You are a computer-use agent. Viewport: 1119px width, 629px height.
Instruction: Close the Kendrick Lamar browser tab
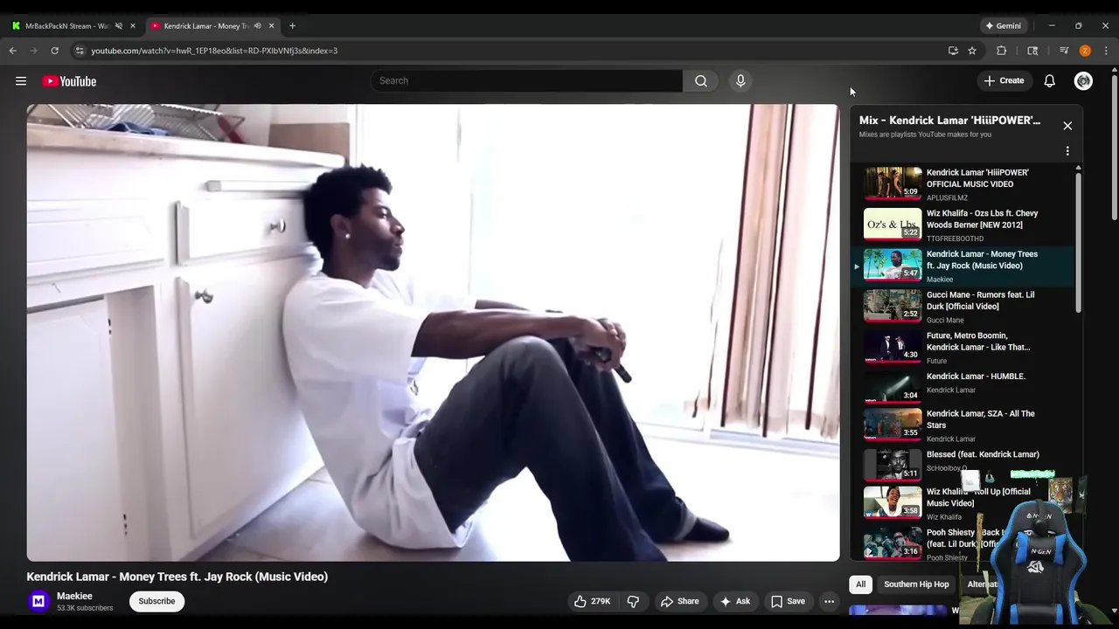(x=271, y=25)
